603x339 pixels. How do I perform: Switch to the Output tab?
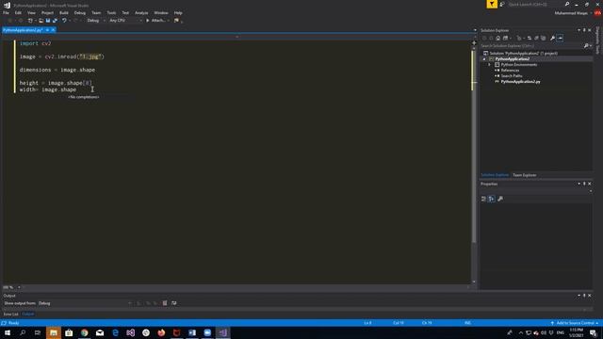pyautogui.click(x=27, y=314)
